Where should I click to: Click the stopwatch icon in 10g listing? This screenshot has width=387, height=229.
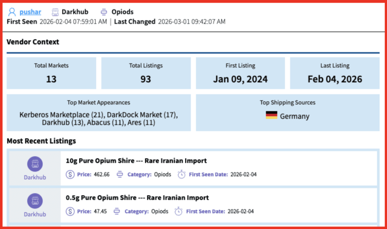click(181, 174)
